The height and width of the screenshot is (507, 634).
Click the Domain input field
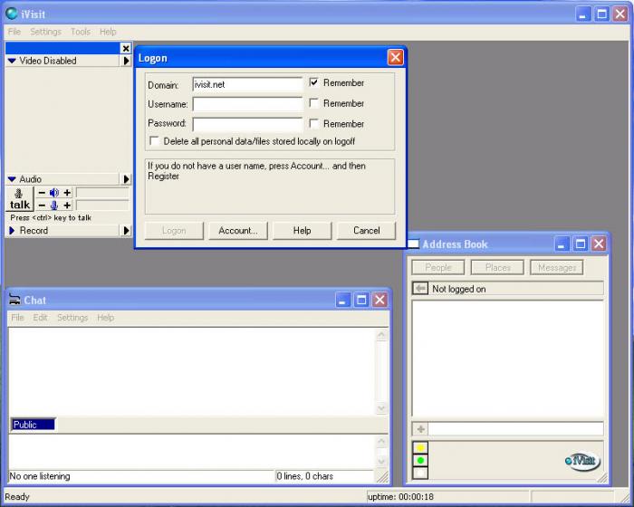click(247, 84)
